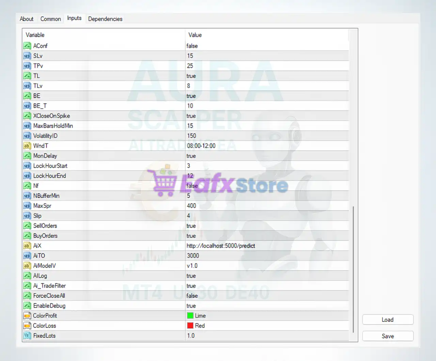436x361 pixels.
Task: Select the BE_T value 10
Action: (190, 106)
